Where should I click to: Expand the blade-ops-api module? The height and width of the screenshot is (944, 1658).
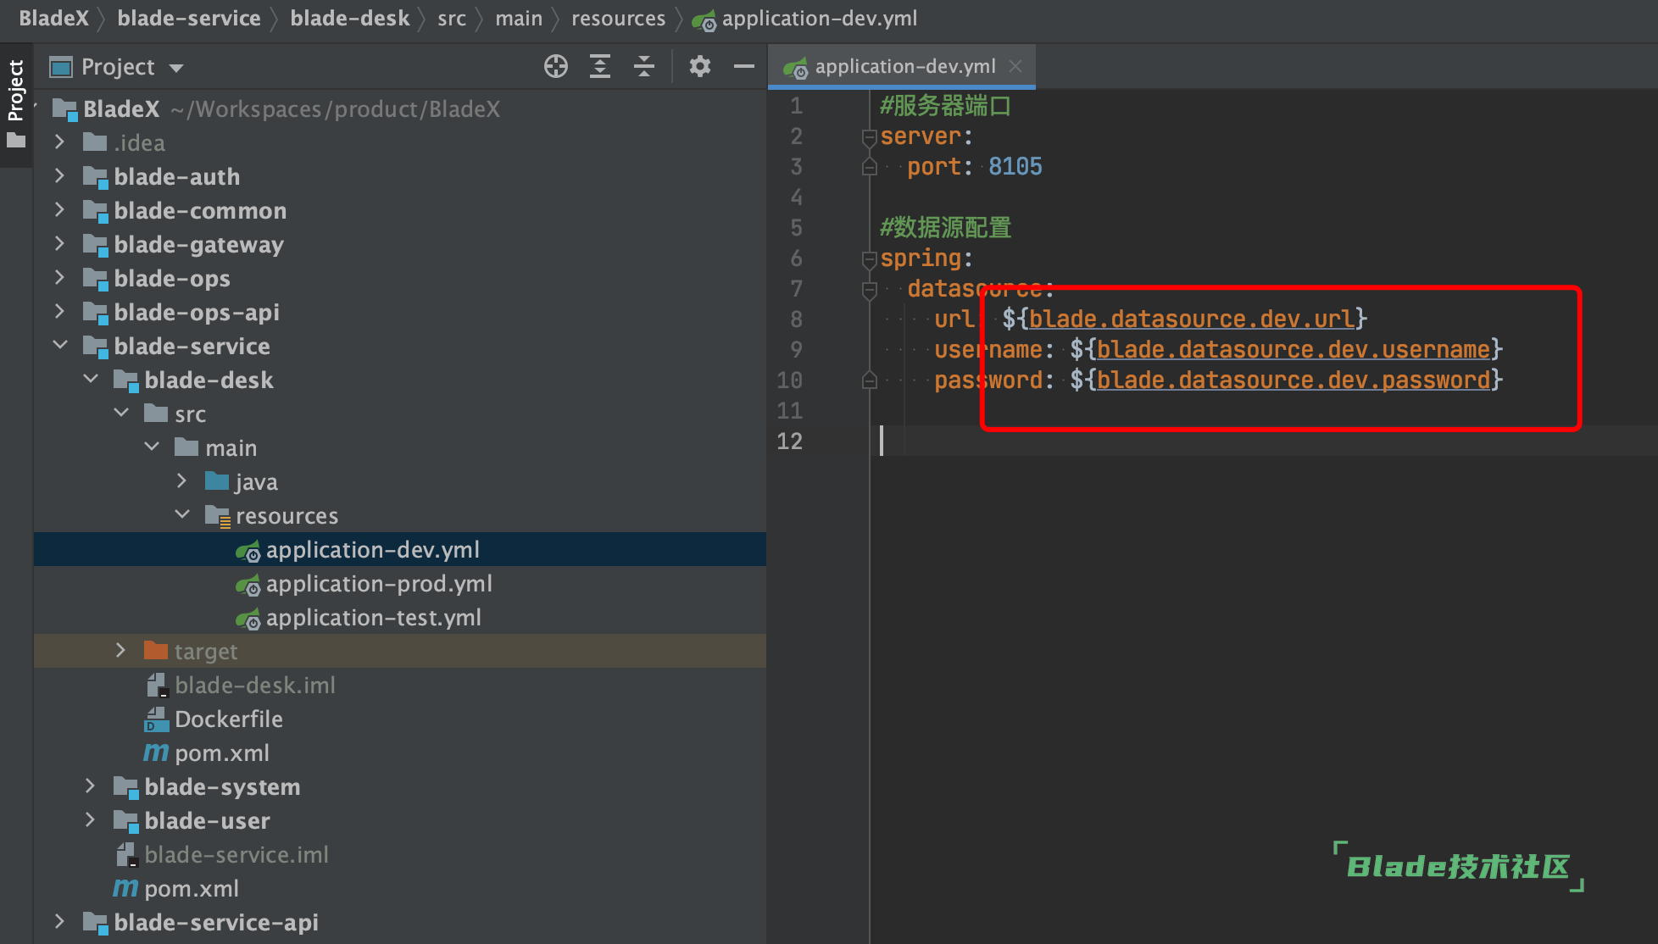pos(59,312)
